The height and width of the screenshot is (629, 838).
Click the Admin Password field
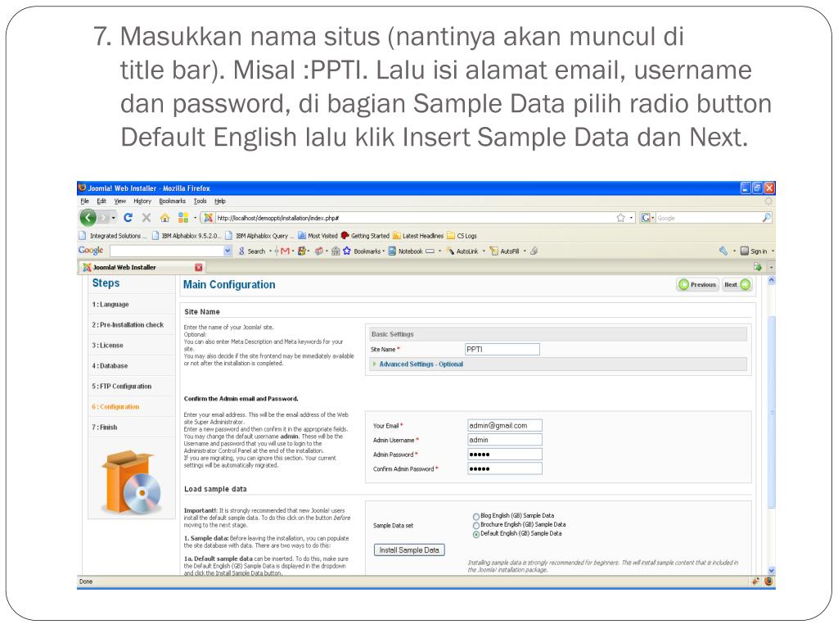coord(504,454)
